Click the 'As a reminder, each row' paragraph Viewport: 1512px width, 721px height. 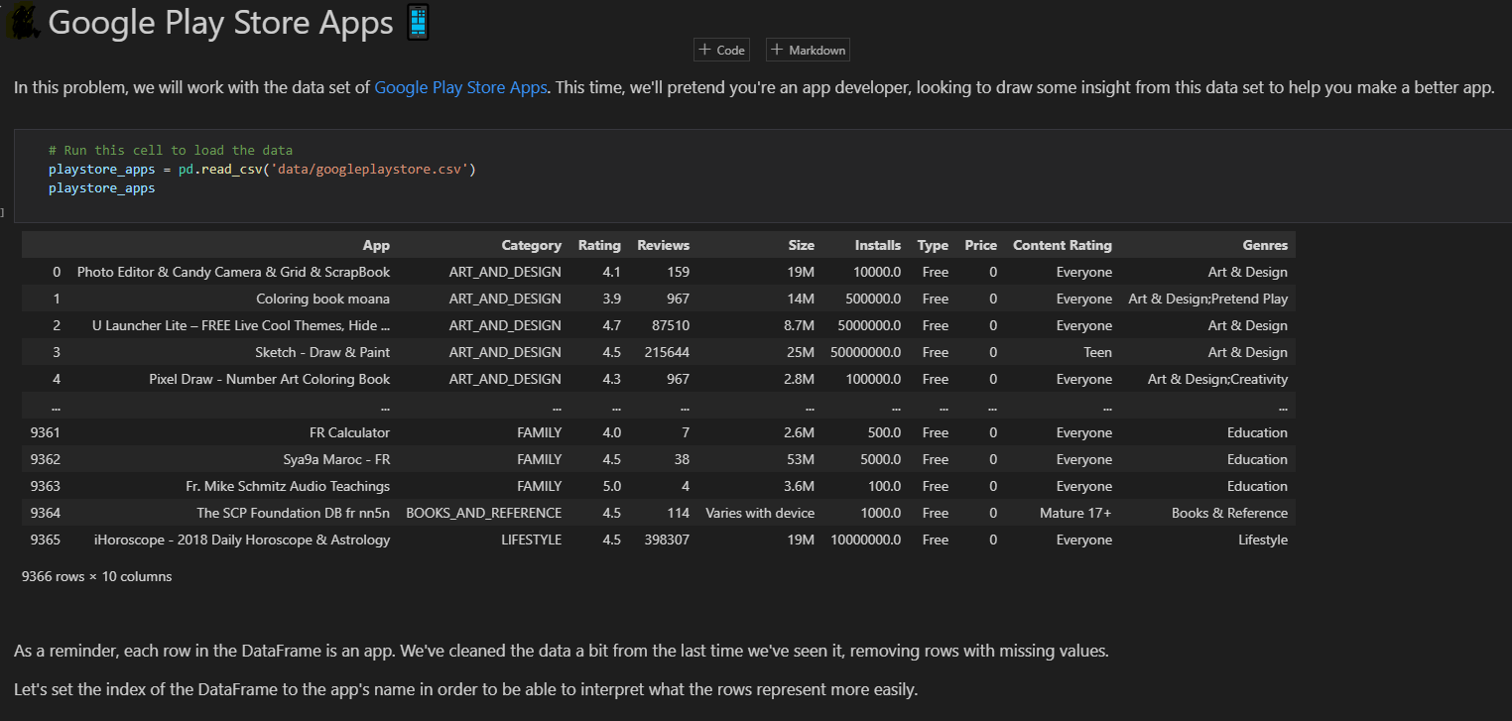click(562, 651)
